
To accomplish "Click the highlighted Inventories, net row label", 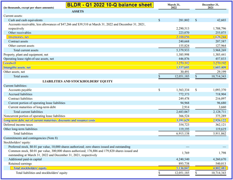I will [x=18, y=37].
